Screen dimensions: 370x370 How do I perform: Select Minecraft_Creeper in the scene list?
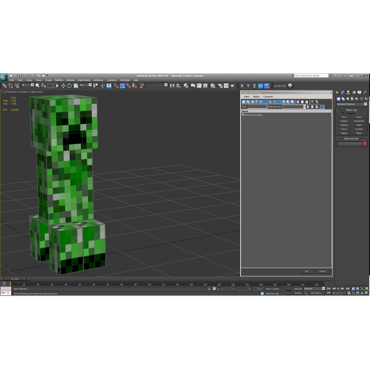[x=253, y=115]
